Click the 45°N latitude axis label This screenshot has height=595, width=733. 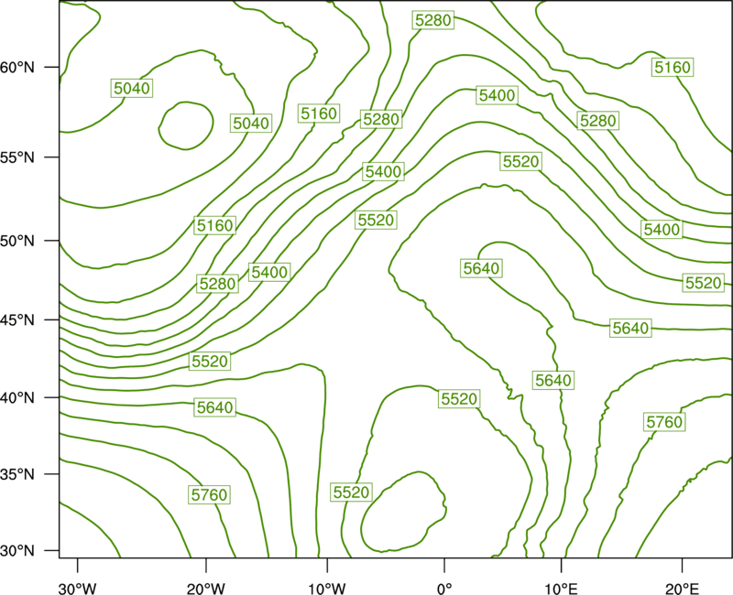(17, 319)
